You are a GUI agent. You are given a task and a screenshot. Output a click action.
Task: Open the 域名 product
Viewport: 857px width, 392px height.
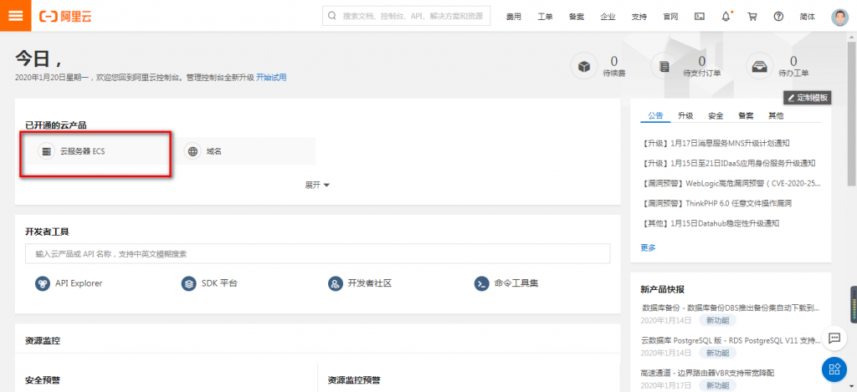tap(244, 151)
